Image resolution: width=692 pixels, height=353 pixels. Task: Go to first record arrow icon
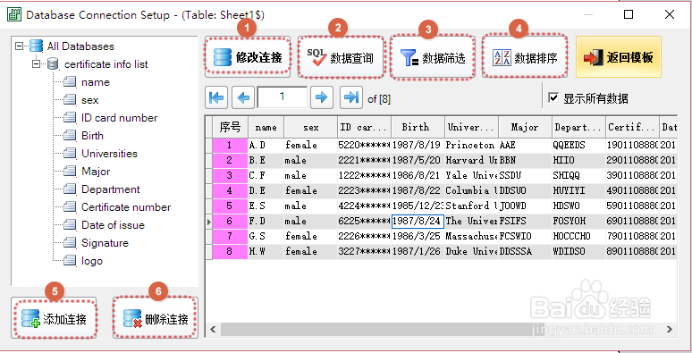pyautogui.click(x=216, y=97)
